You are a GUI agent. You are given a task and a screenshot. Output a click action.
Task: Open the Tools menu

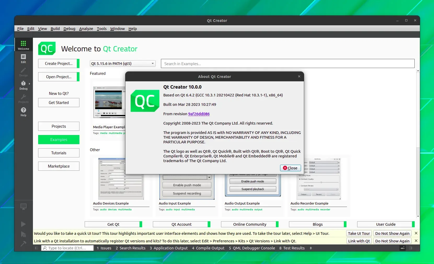pyautogui.click(x=102, y=29)
